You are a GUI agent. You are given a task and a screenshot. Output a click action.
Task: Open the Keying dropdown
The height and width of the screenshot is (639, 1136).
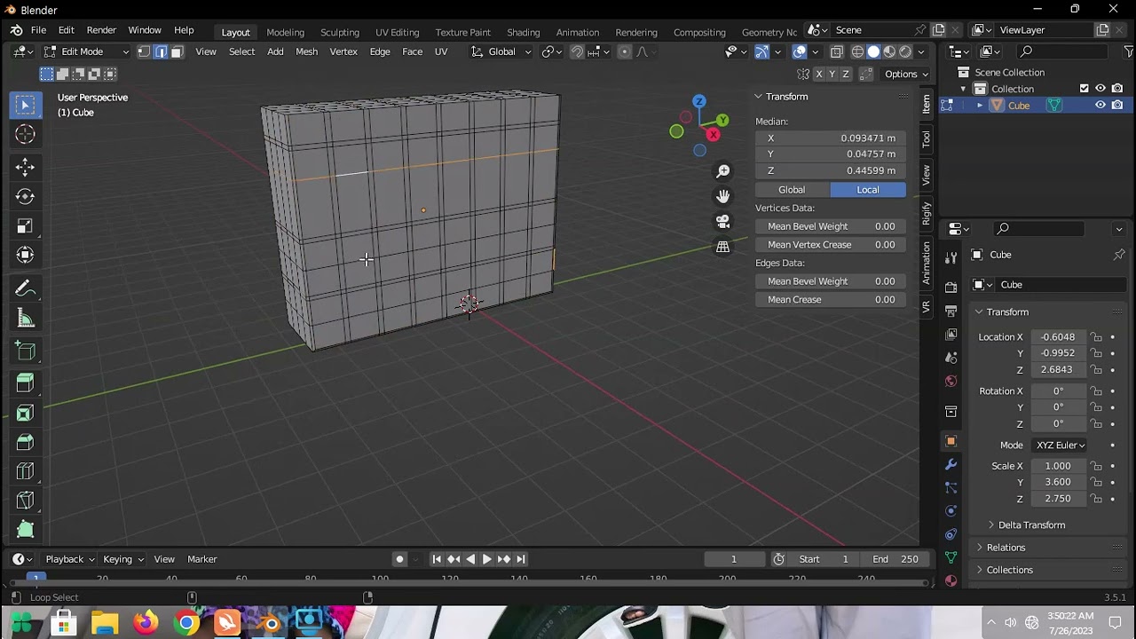(122, 559)
